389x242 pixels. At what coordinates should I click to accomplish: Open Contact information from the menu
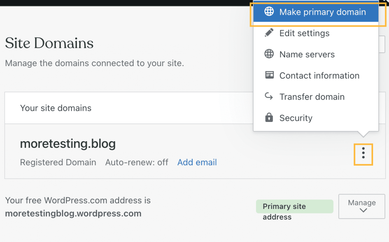tap(319, 75)
